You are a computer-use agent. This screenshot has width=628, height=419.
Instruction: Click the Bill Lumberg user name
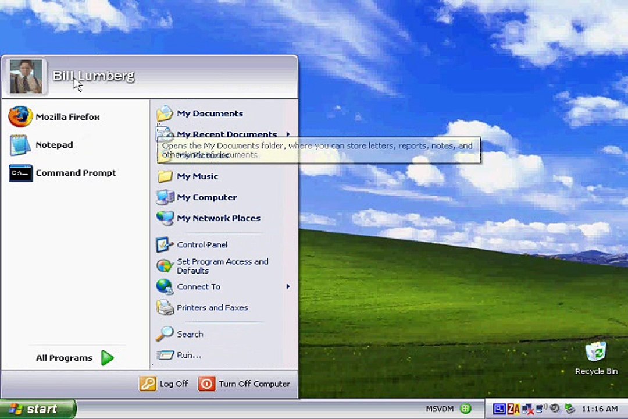click(94, 76)
